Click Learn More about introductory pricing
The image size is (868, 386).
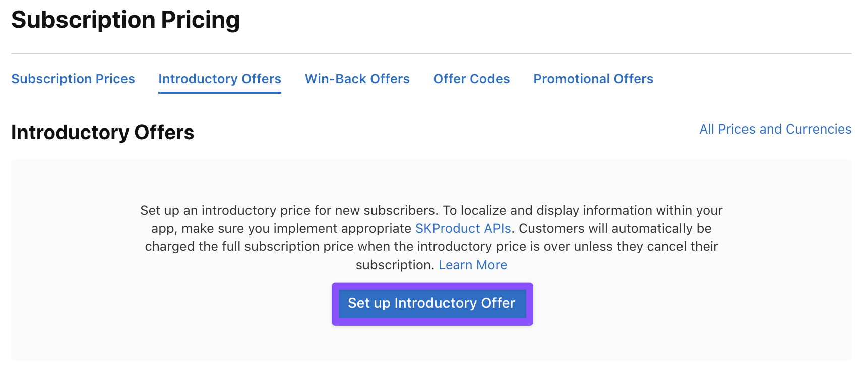pyautogui.click(x=473, y=265)
